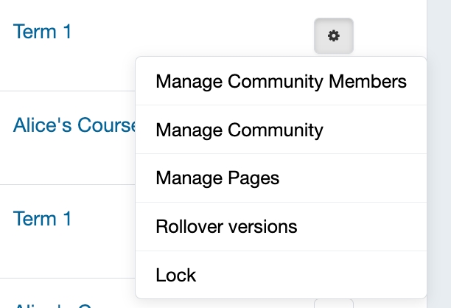Select Rollover versions from the gear menu

226,226
